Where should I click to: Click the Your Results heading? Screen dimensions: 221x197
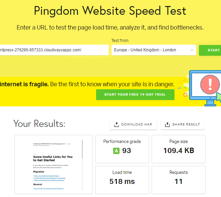pos(39,124)
